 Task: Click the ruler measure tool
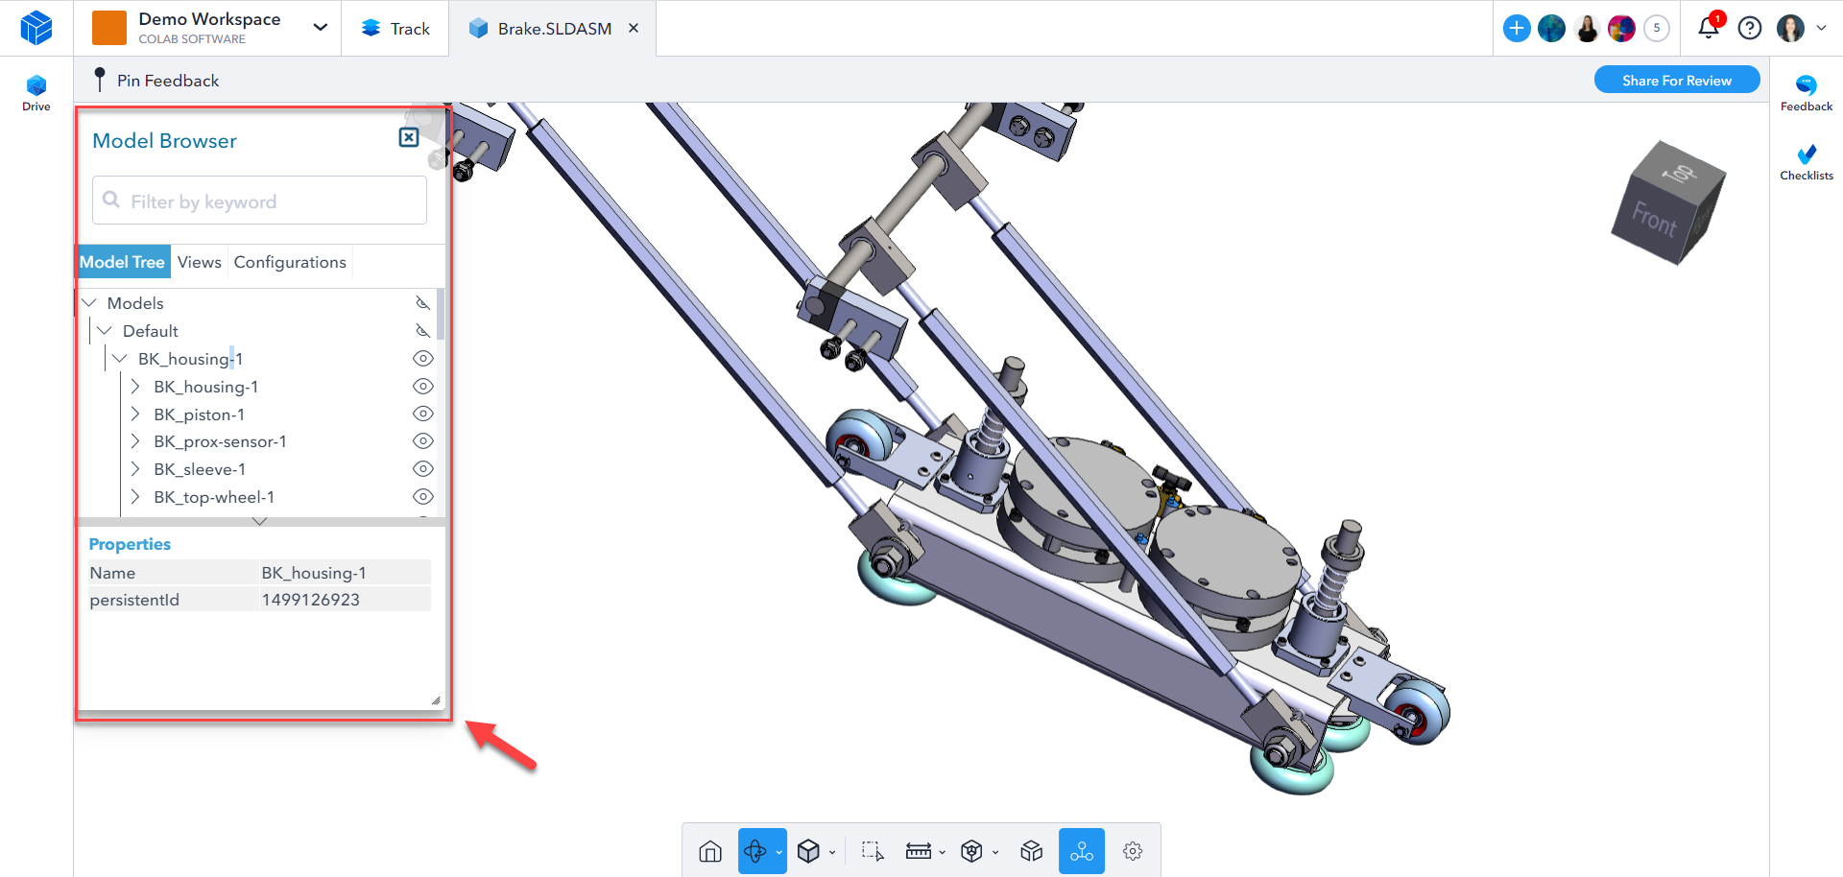[919, 851]
